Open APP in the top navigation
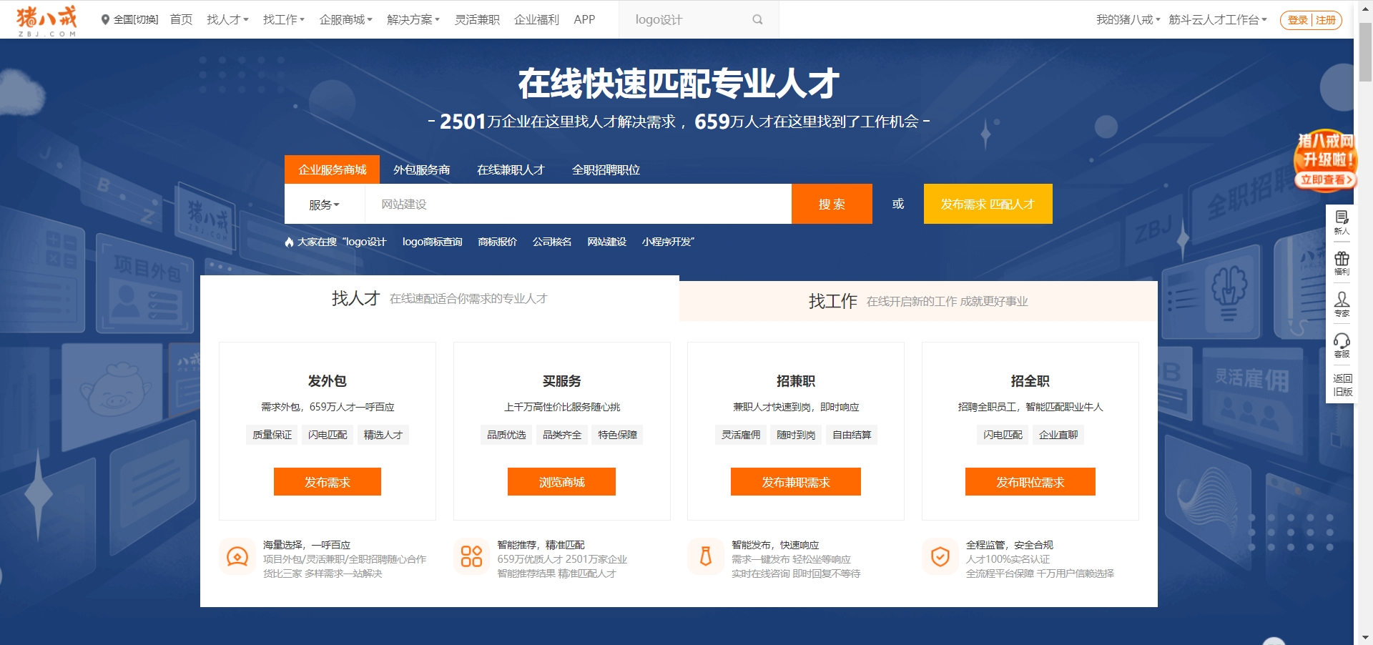 tap(584, 20)
